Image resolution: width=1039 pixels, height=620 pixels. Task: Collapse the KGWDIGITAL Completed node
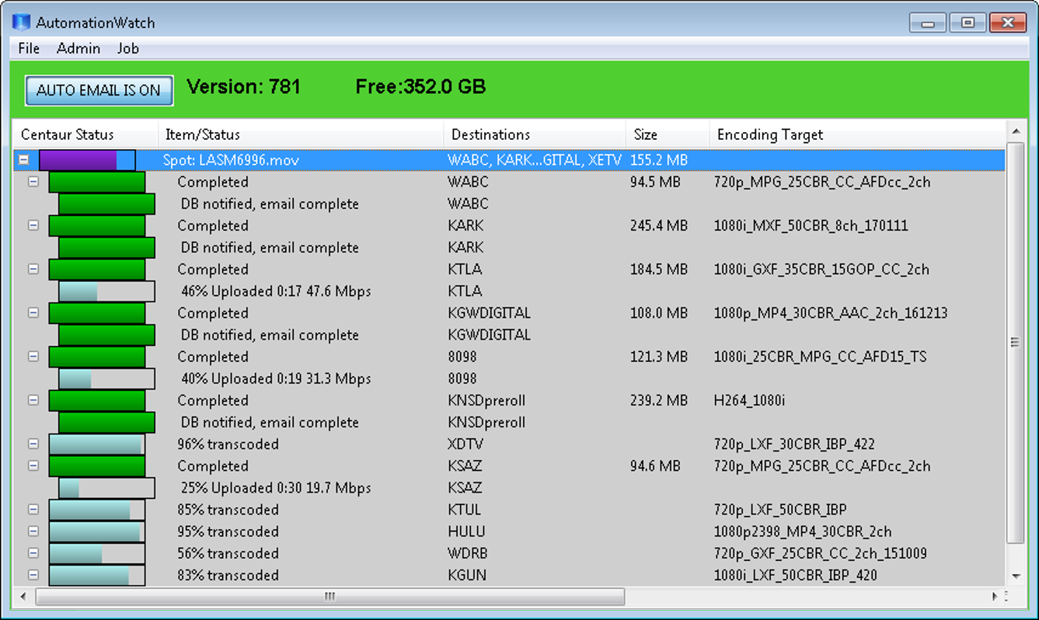33,313
